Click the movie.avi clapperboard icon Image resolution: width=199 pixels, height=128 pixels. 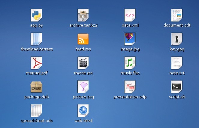[x=83, y=63]
